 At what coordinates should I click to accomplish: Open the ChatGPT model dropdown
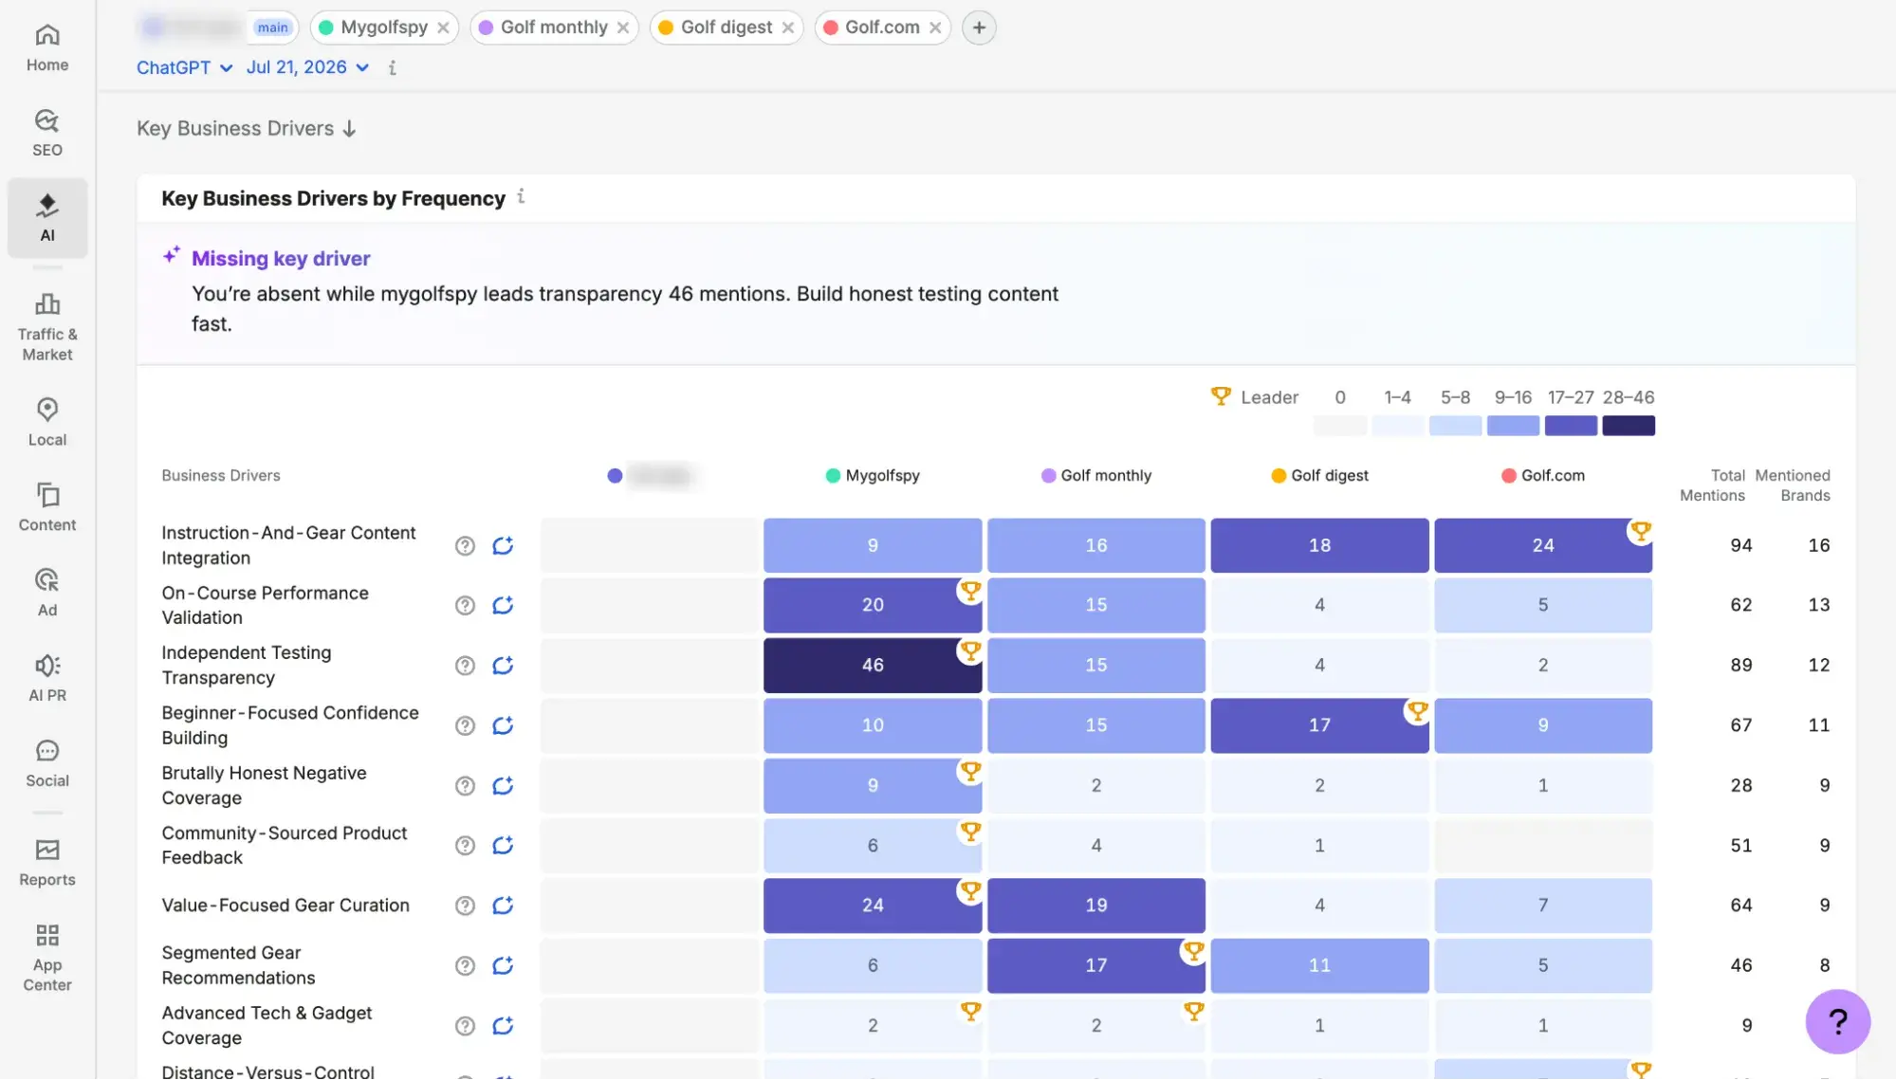tap(184, 67)
